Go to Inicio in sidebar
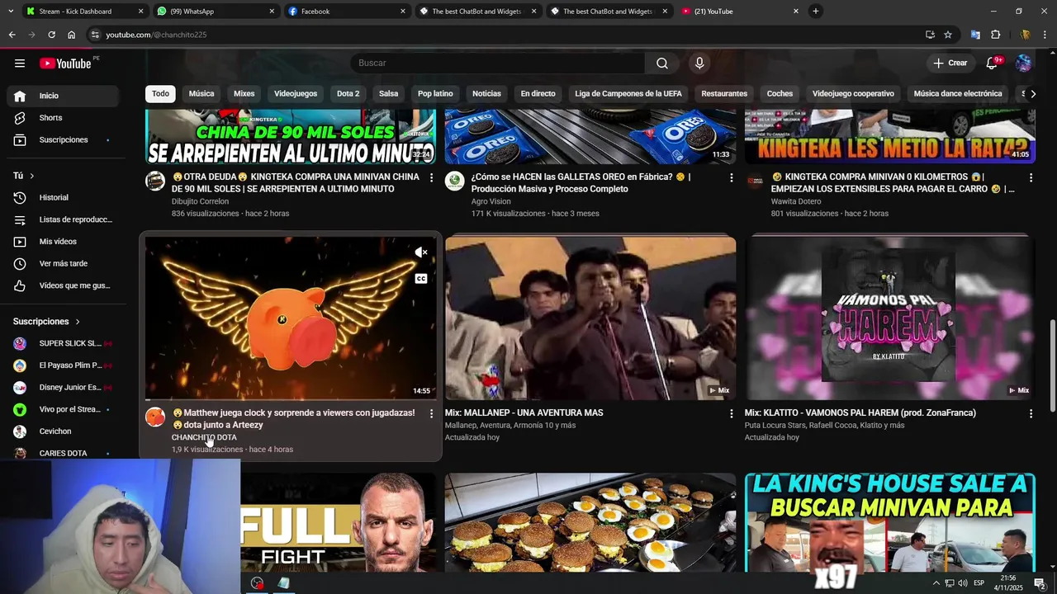Image resolution: width=1057 pixels, height=594 pixels. pyautogui.click(x=63, y=96)
